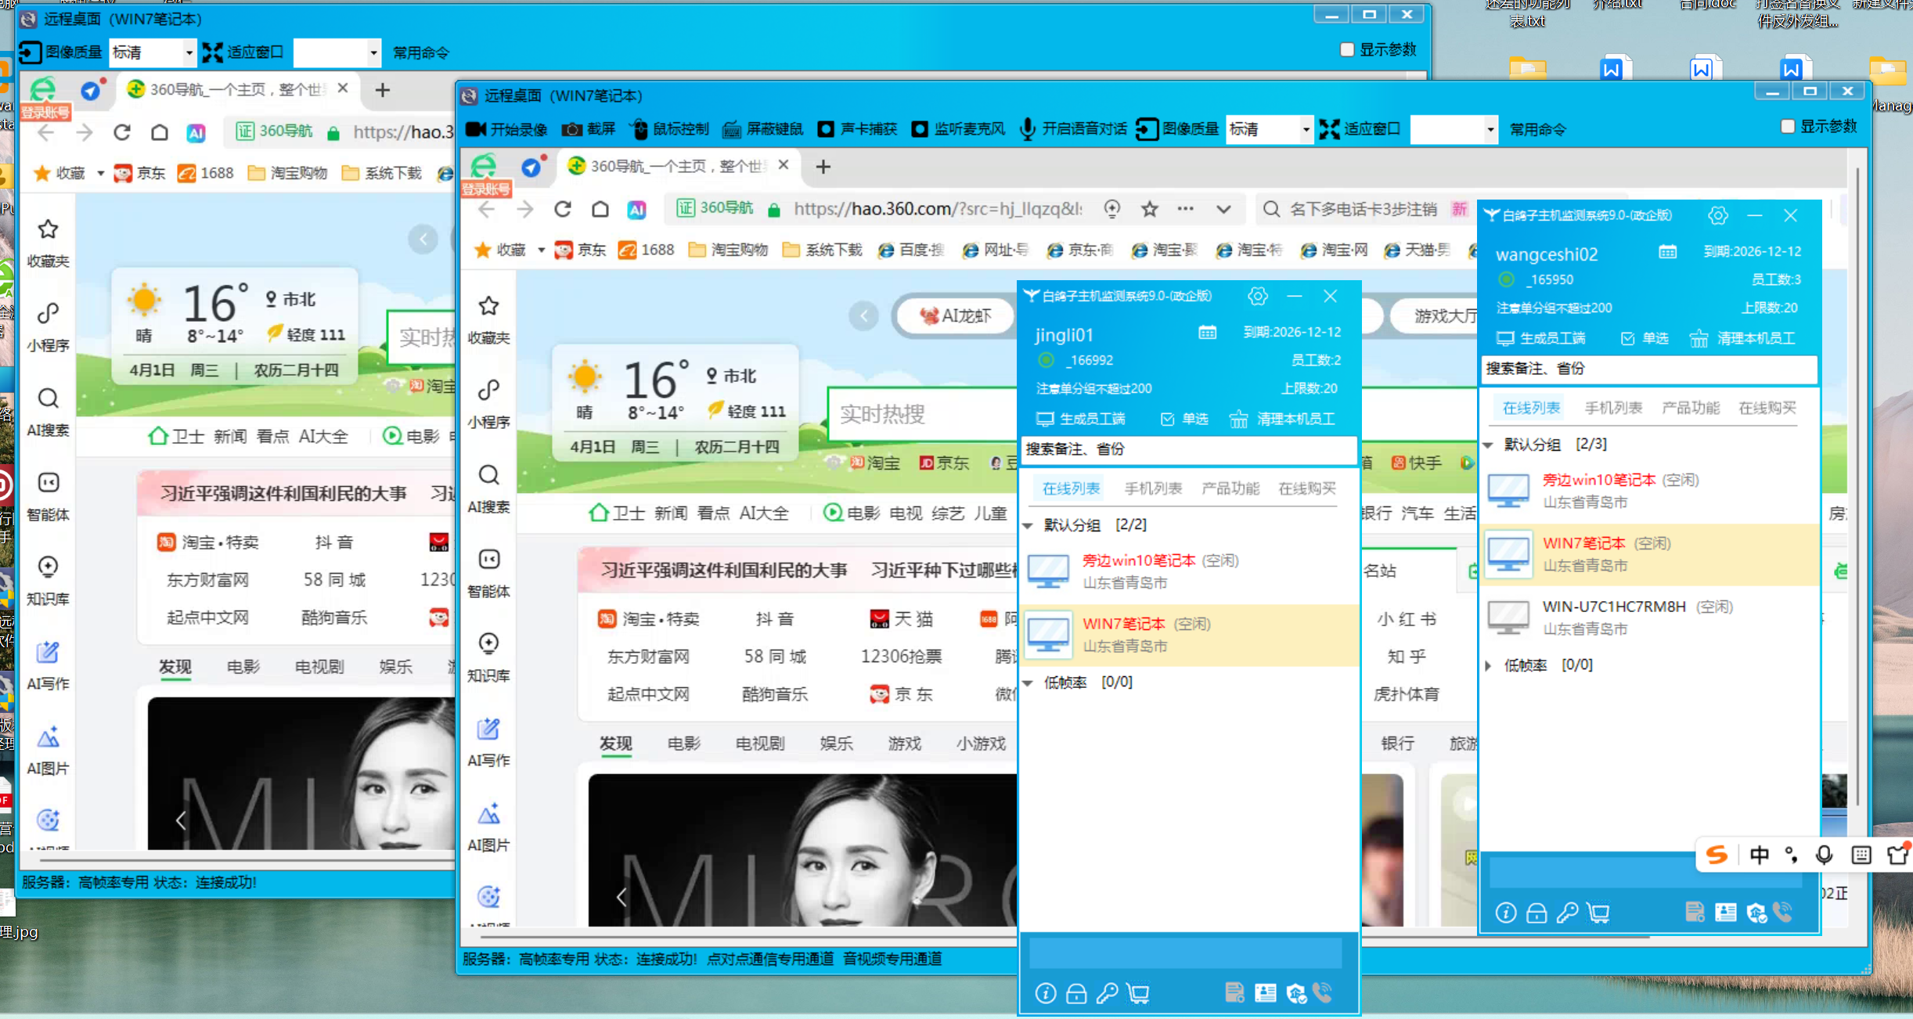Enable the show parameters checkbox in front window
This screenshot has height=1019, width=1913.
pos(1788,127)
